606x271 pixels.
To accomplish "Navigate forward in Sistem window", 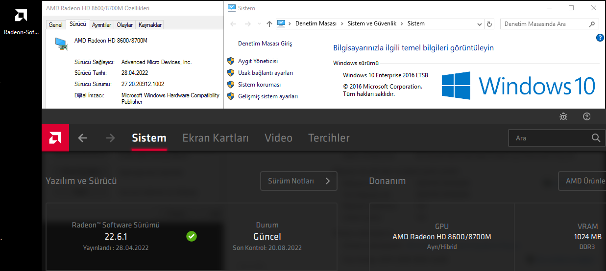I will coord(248,24).
